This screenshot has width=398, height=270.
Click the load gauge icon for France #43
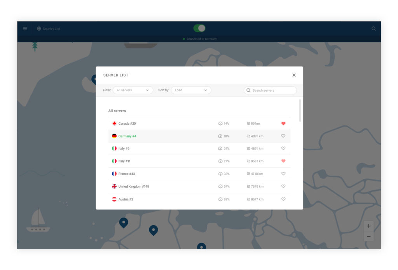pos(220,174)
